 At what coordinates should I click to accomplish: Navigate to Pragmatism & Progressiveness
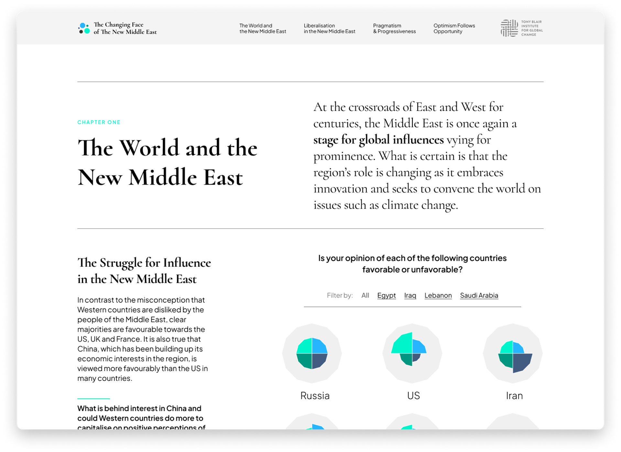(x=394, y=28)
